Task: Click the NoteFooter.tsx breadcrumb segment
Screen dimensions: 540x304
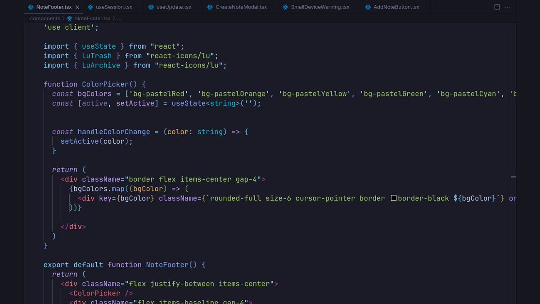Action: (x=92, y=18)
